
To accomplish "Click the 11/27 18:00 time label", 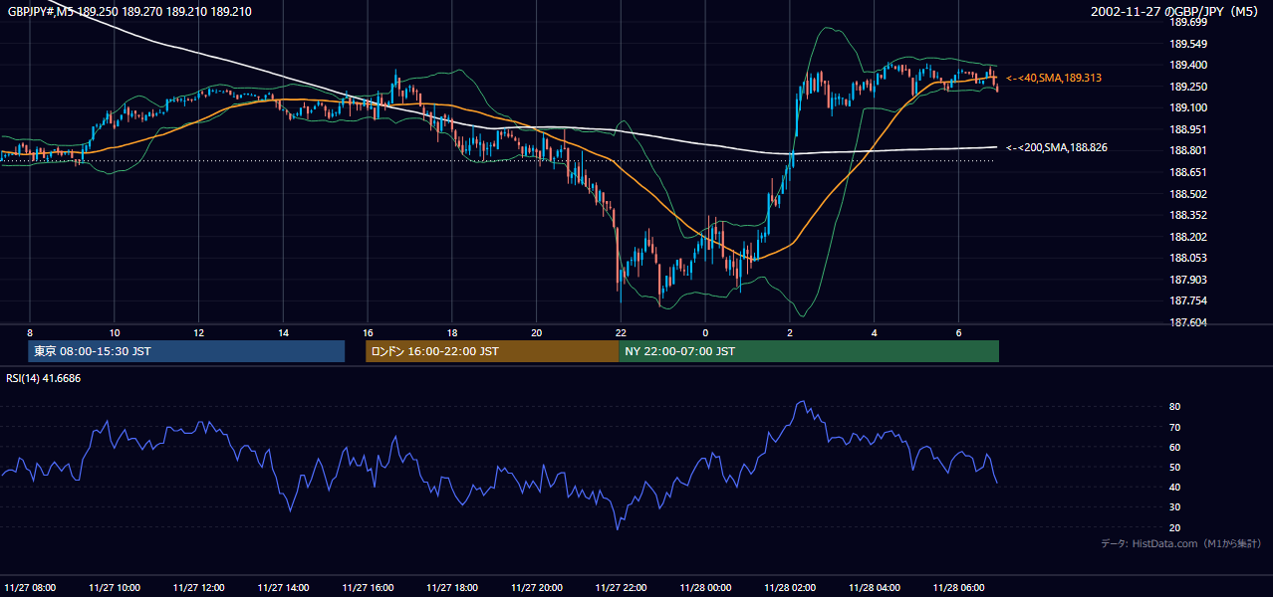I will tap(453, 587).
